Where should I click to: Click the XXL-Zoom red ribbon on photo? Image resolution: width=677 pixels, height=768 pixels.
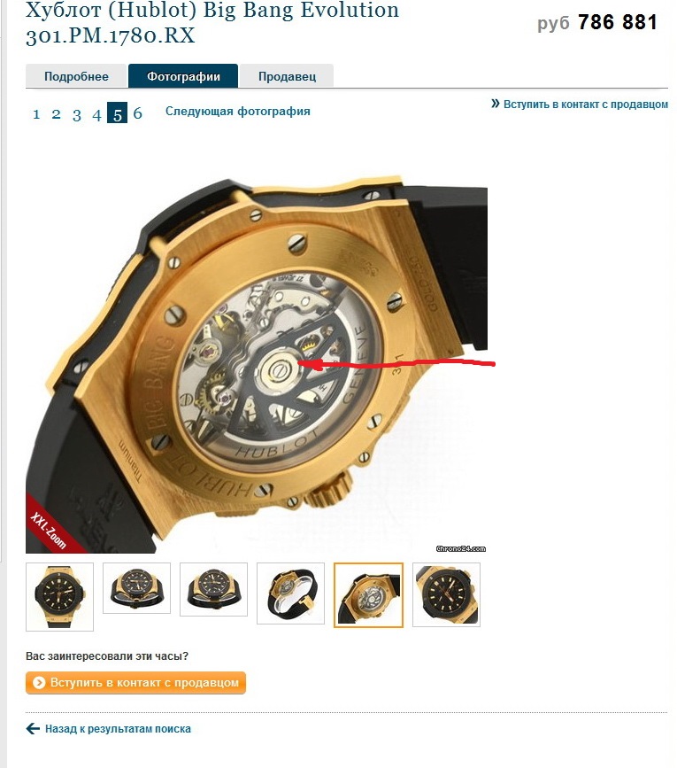point(49,529)
